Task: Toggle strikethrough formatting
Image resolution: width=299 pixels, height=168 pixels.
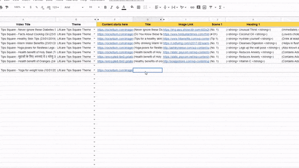Action: [x=118, y=7]
